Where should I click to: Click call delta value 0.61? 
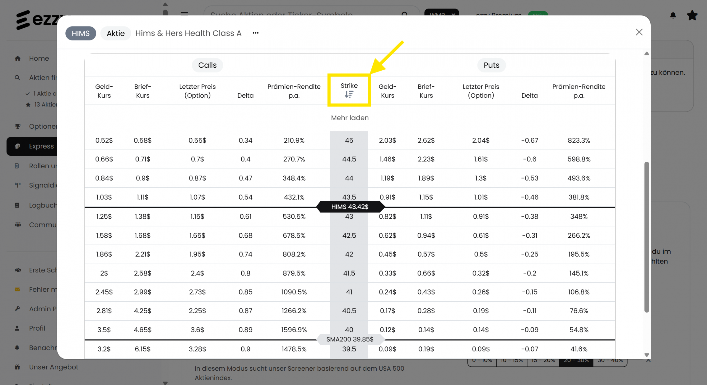[245, 217]
